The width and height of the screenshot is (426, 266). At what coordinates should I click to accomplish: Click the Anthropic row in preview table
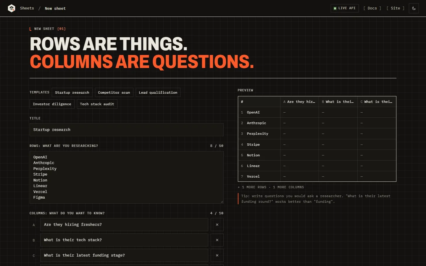[317, 123]
